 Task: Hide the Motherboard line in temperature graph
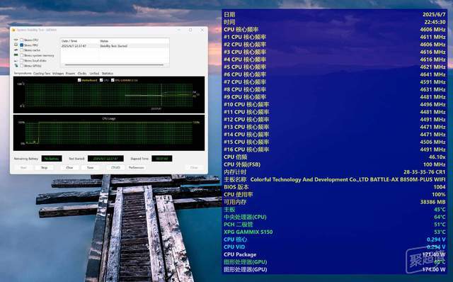[x=79, y=80]
